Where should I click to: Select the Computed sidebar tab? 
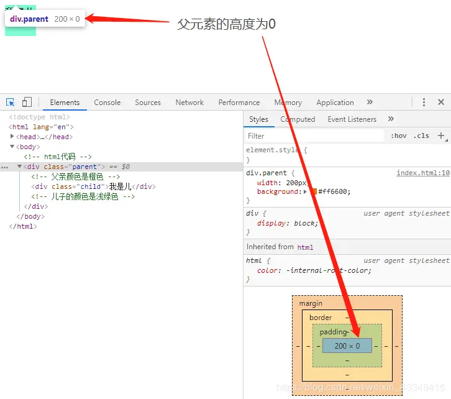point(298,119)
